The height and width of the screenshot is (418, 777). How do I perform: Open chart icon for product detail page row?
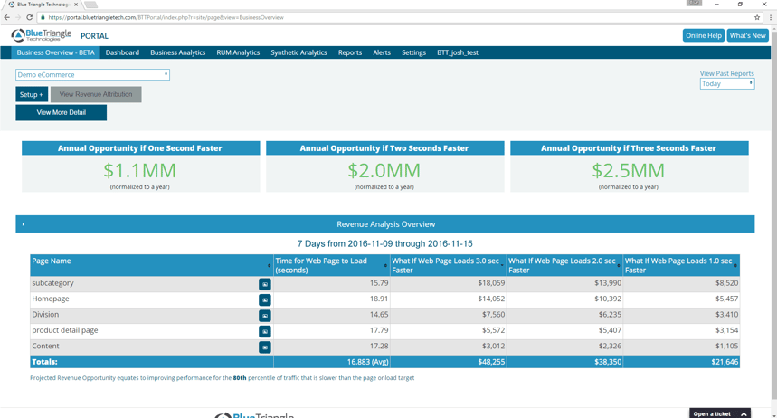coord(265,331)
